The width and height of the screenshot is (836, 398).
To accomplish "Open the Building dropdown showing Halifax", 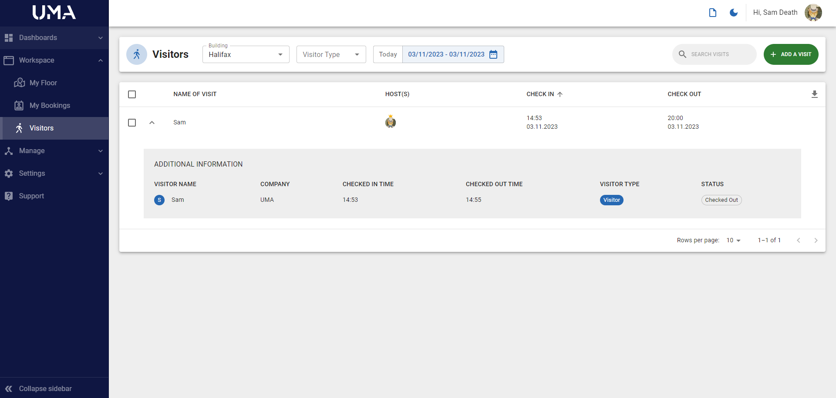I will point(246,54).
